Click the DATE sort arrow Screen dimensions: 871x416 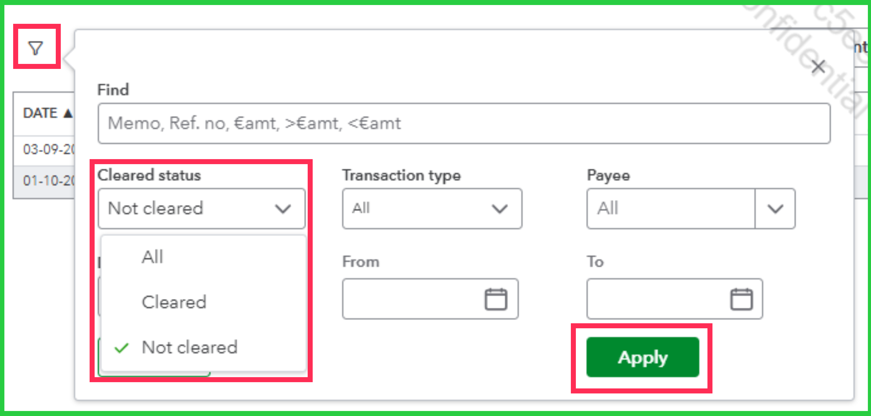(68, 113)
